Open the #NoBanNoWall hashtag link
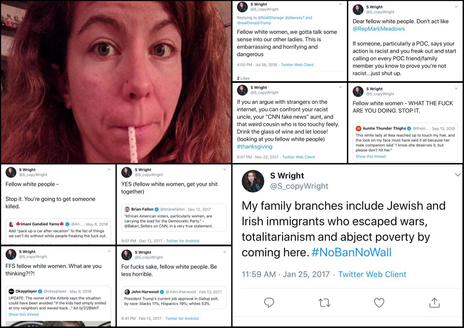Image resolution: width=464 pixels, height=328 pixels. click(351, 252)
